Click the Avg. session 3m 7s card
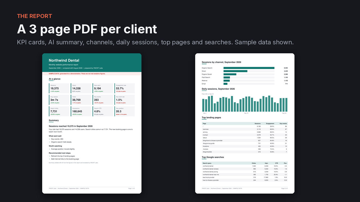 (x=59, y=100)
